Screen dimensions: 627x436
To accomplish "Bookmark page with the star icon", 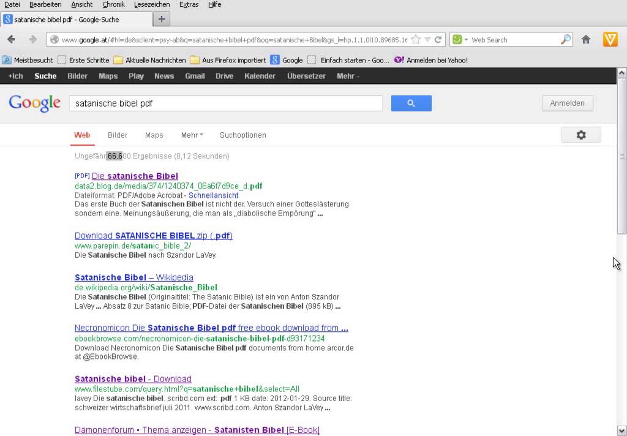I will click(x=416, y=40).
